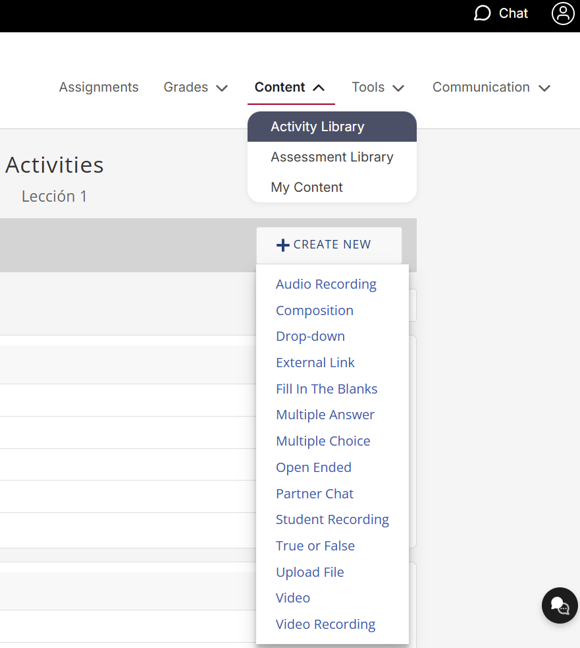
Task: Open the floating chat support bubble
Action: pyautogui.click(x=560, y=605)
